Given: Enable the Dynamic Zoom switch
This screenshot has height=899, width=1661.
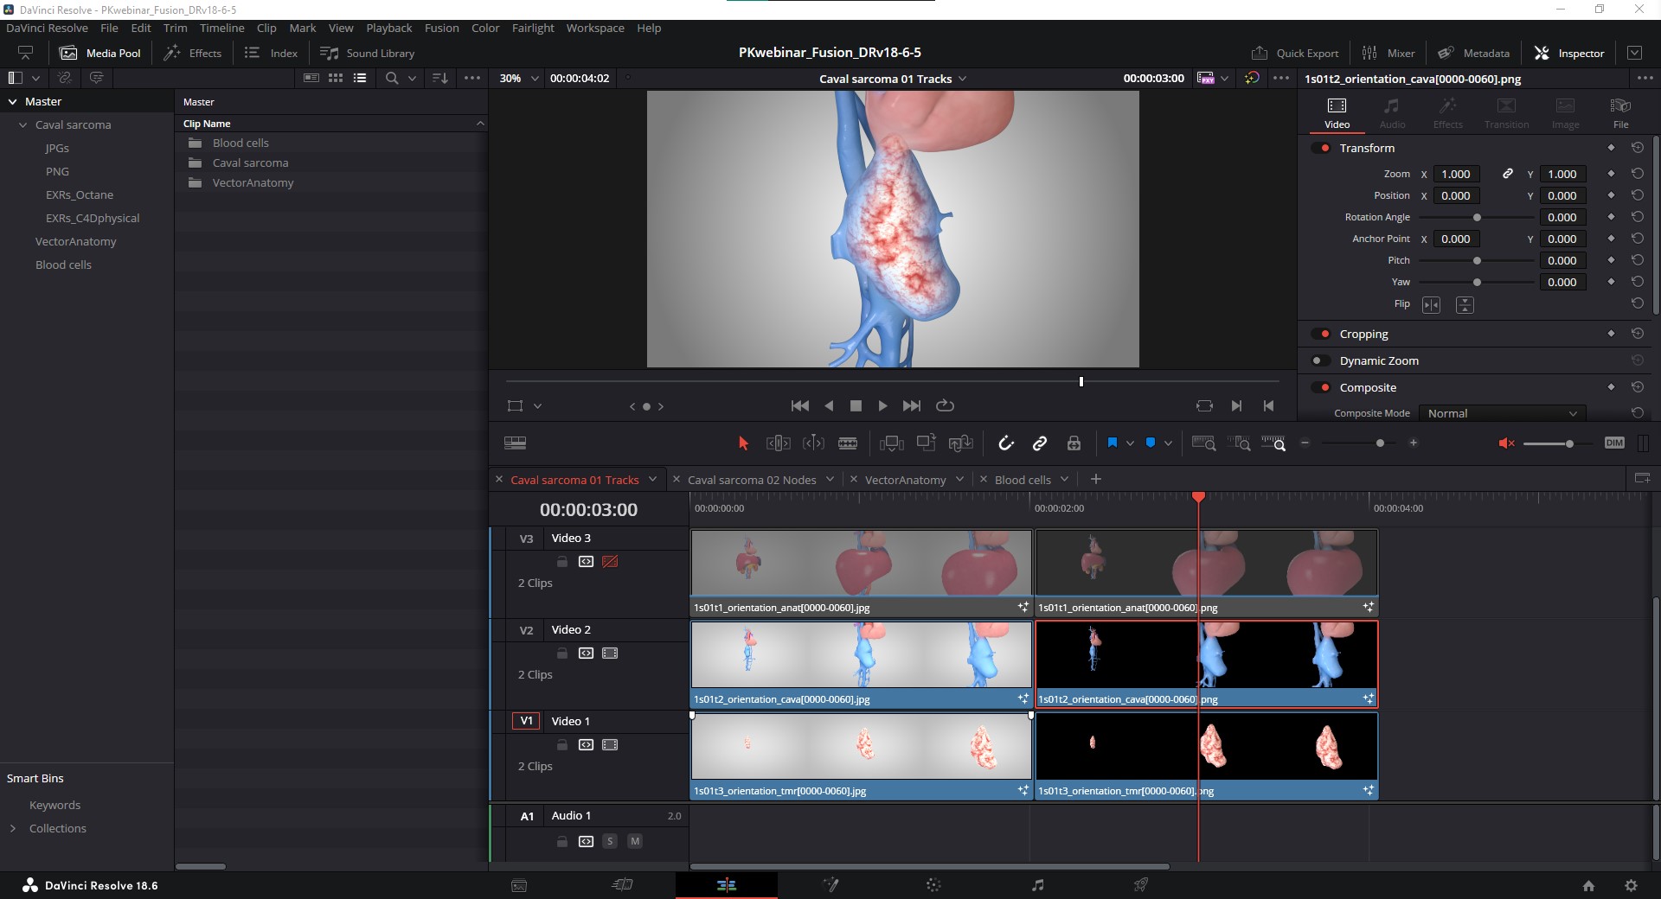Looking at the screenshot, I should (x=1321, y=360).
